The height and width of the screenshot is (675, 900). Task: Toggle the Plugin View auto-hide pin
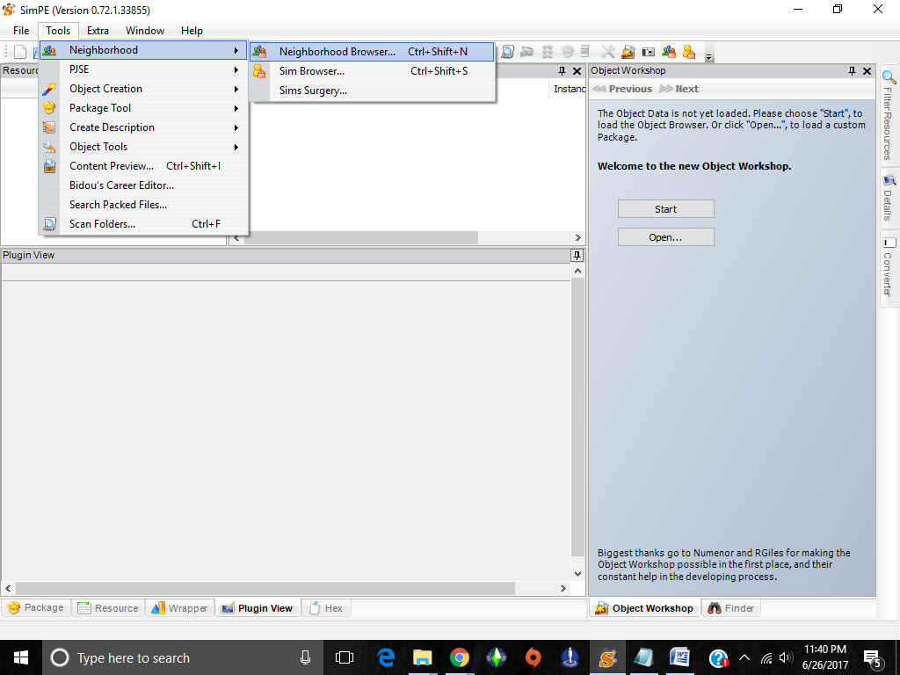click(577, 256)
